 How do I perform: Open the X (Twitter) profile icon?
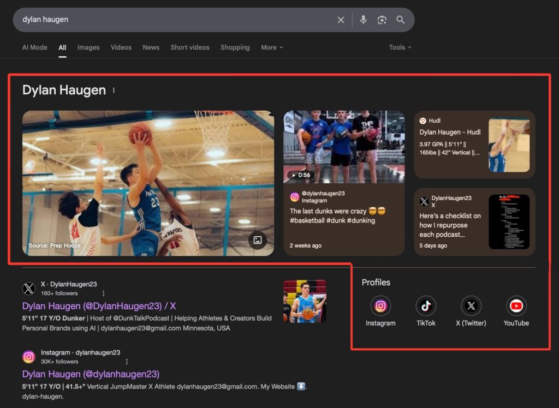[471, 306]
